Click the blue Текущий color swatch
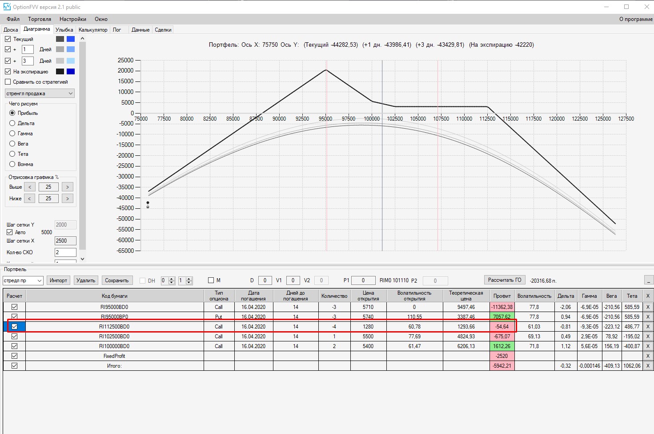 click(71, 39)
